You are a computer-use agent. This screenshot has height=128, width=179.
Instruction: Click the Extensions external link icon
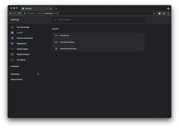[x=38, y=74]
